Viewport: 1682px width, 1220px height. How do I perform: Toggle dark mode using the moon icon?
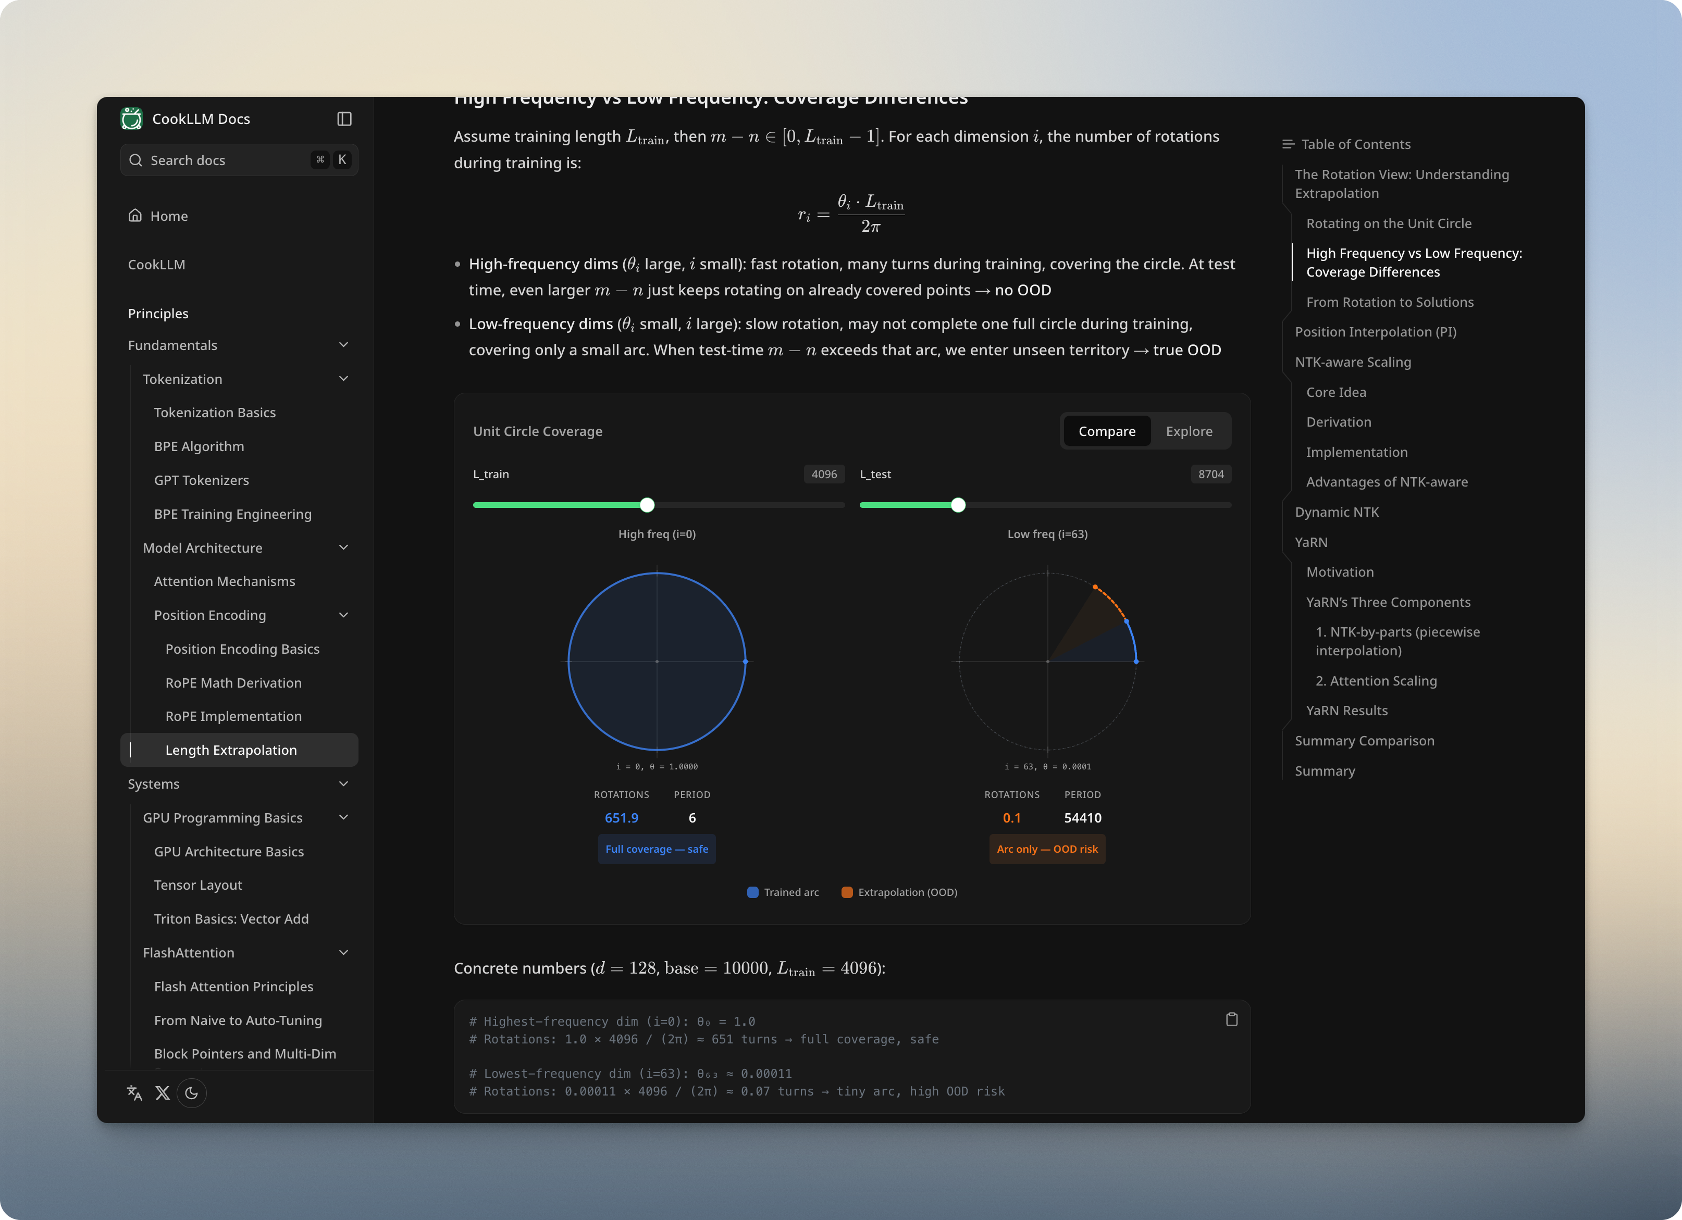(192, 1093)
